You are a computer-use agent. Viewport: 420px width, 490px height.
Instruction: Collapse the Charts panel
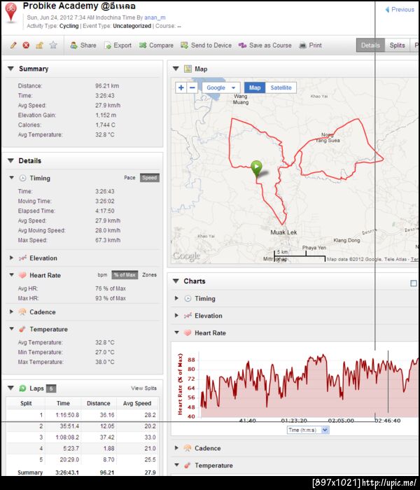pos(176,281)
